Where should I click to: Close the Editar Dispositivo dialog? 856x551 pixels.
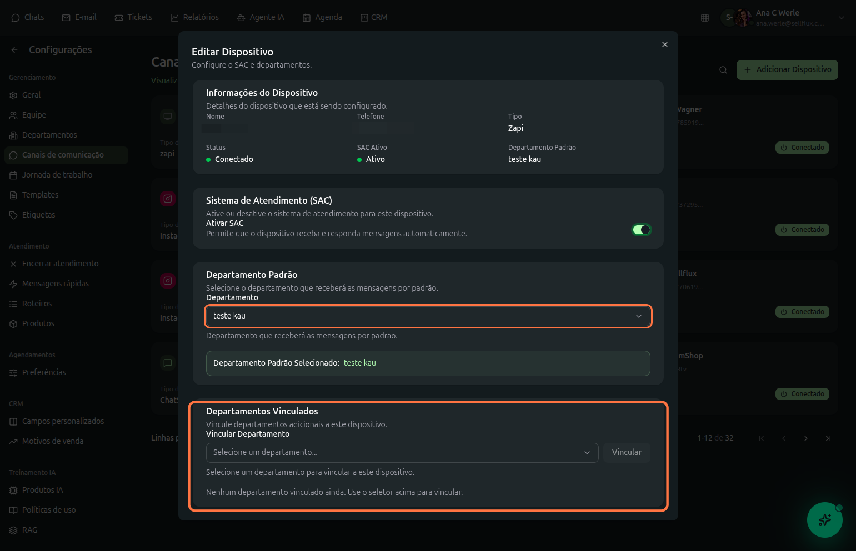664,44
